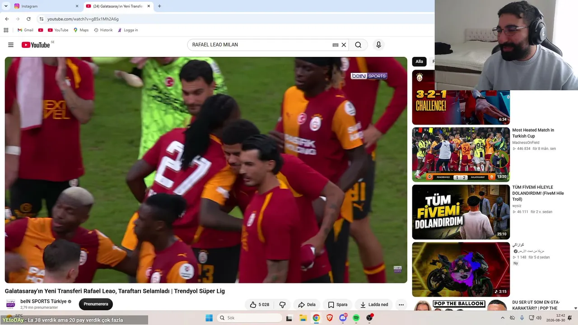Click the volume icon in system tray

tap(539, 318)
